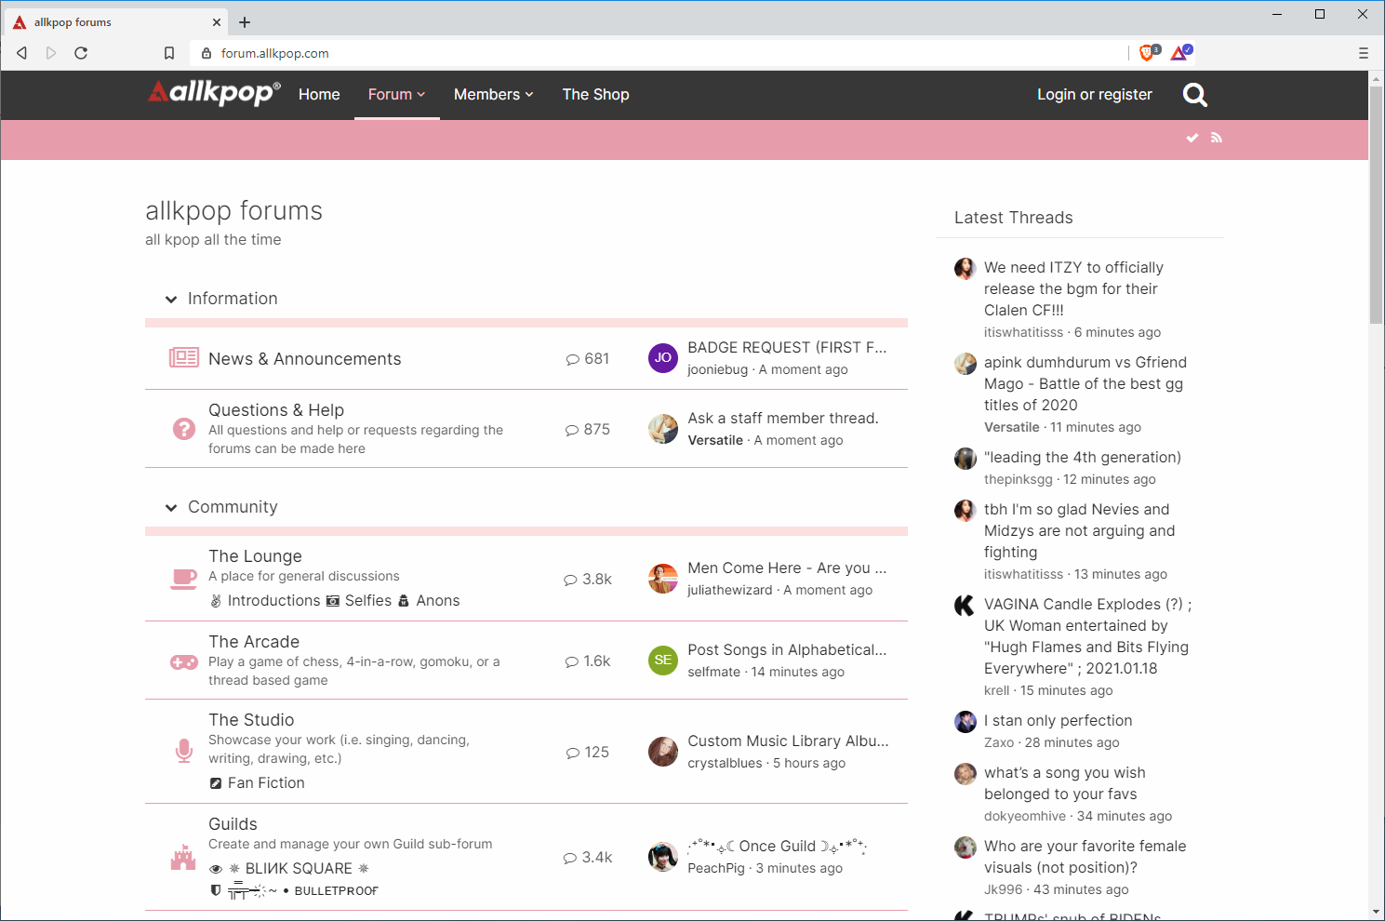Click The Arcade gamepad icon
1385x921 pixels.
[183, 661]
